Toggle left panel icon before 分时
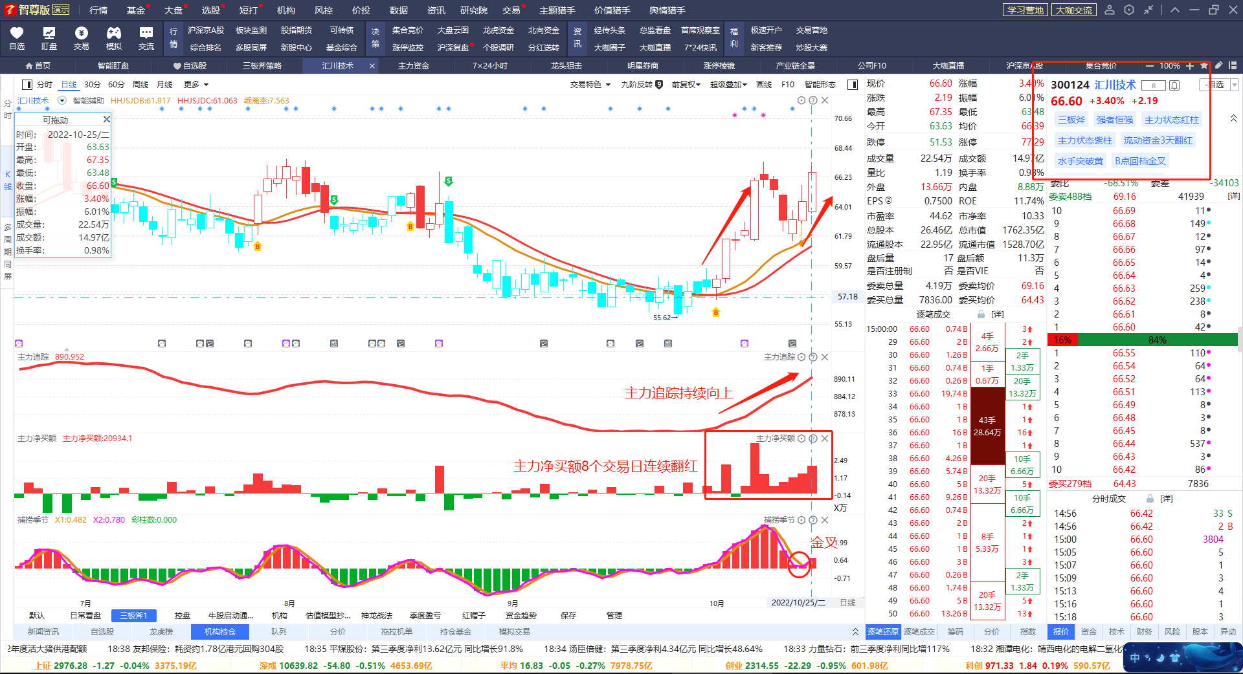The image size is (1243, 674). pos(27,84)
